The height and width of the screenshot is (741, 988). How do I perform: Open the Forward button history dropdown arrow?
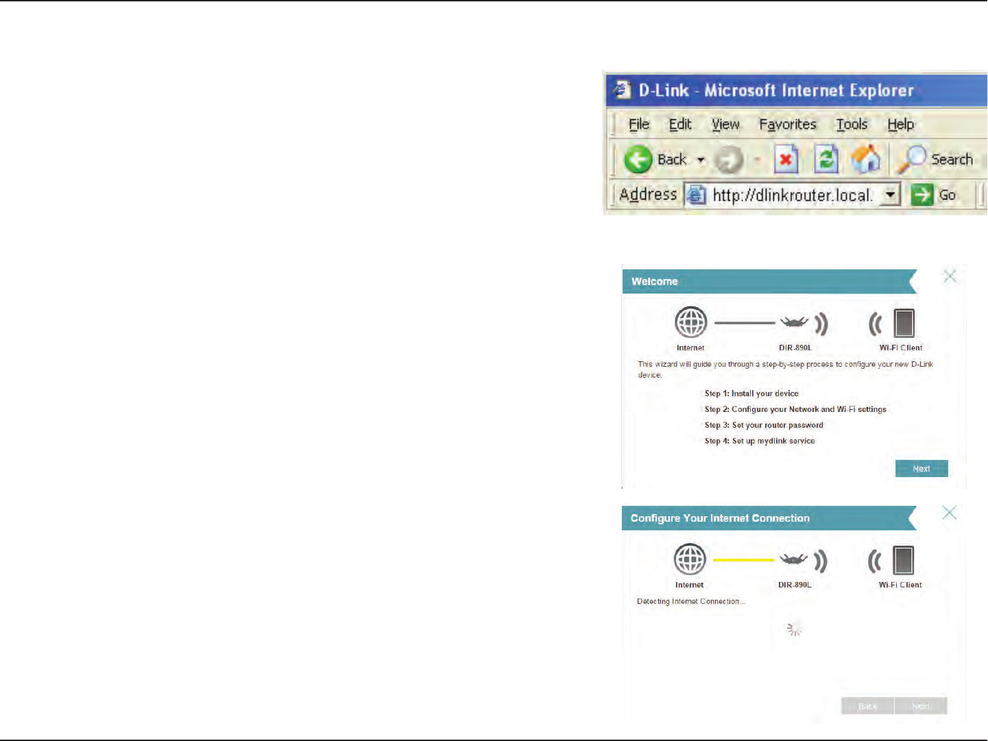[757, 160]
